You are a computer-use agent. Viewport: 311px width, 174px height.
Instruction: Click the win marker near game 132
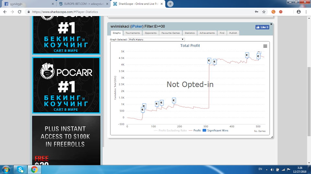coord(161,103)
